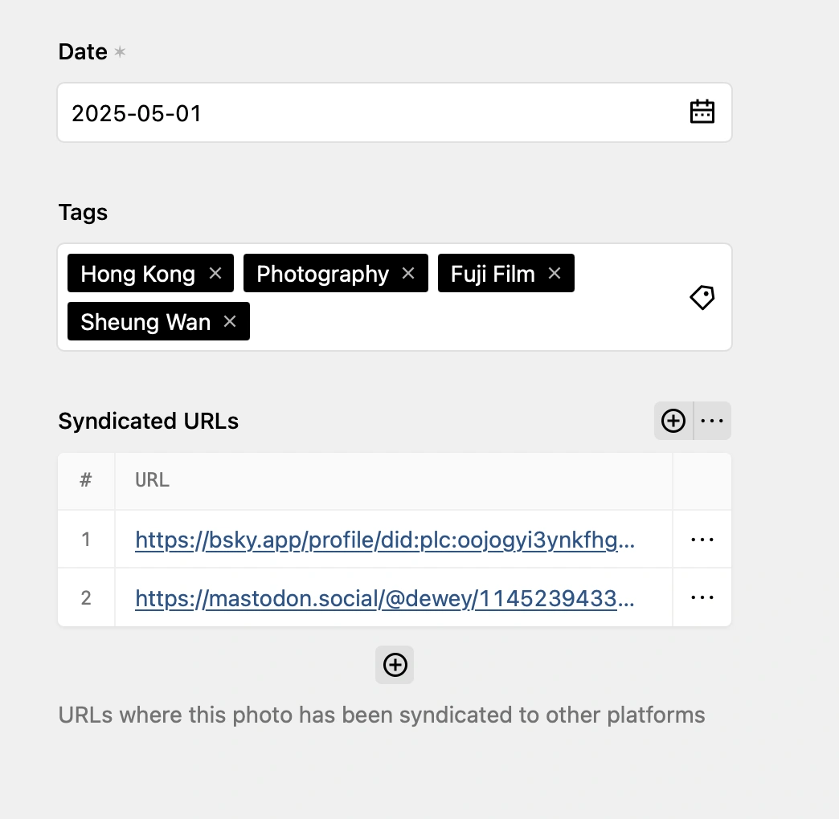The width and height of the screenshot is (839, 819).
Task: Remove the Fuji Film tag
Action: coord(555,274)
